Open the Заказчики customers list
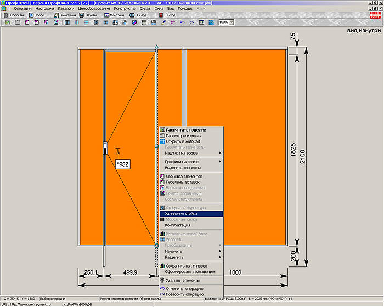Screen dimensions: 384x307 (65, 15)
